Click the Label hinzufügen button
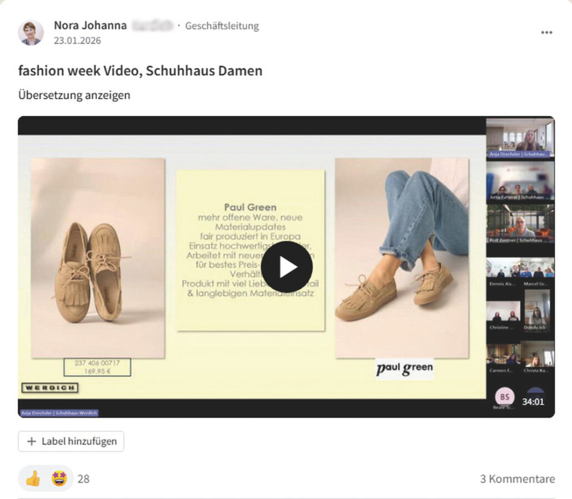Image resolution: width=572 pixels, height=499 pixels. (71, 441)
